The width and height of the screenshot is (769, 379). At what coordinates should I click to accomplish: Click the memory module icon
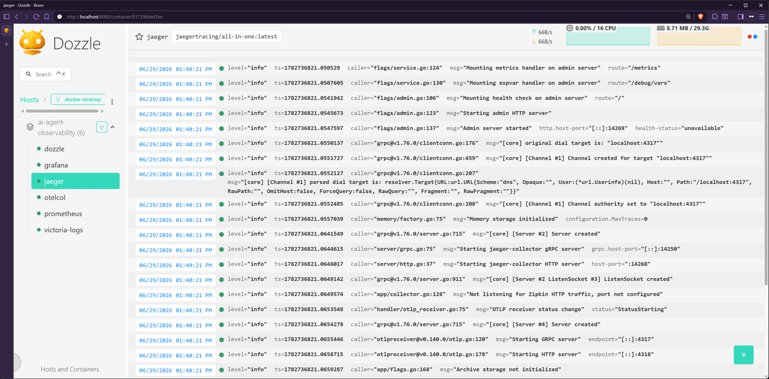pyautogui.click(x=661, y=28)
